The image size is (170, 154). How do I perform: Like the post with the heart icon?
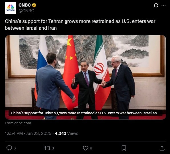pyautogui.click(x=86, y=148)
